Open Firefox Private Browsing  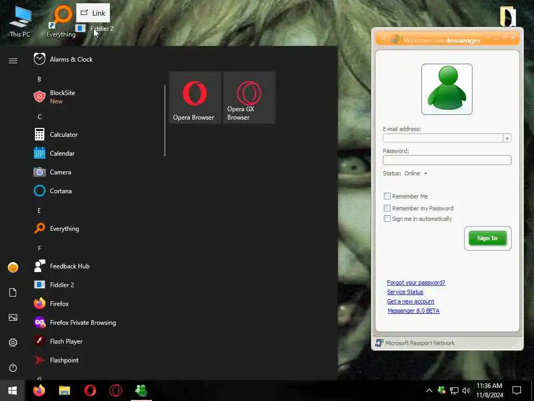click(x=75, y=322)
